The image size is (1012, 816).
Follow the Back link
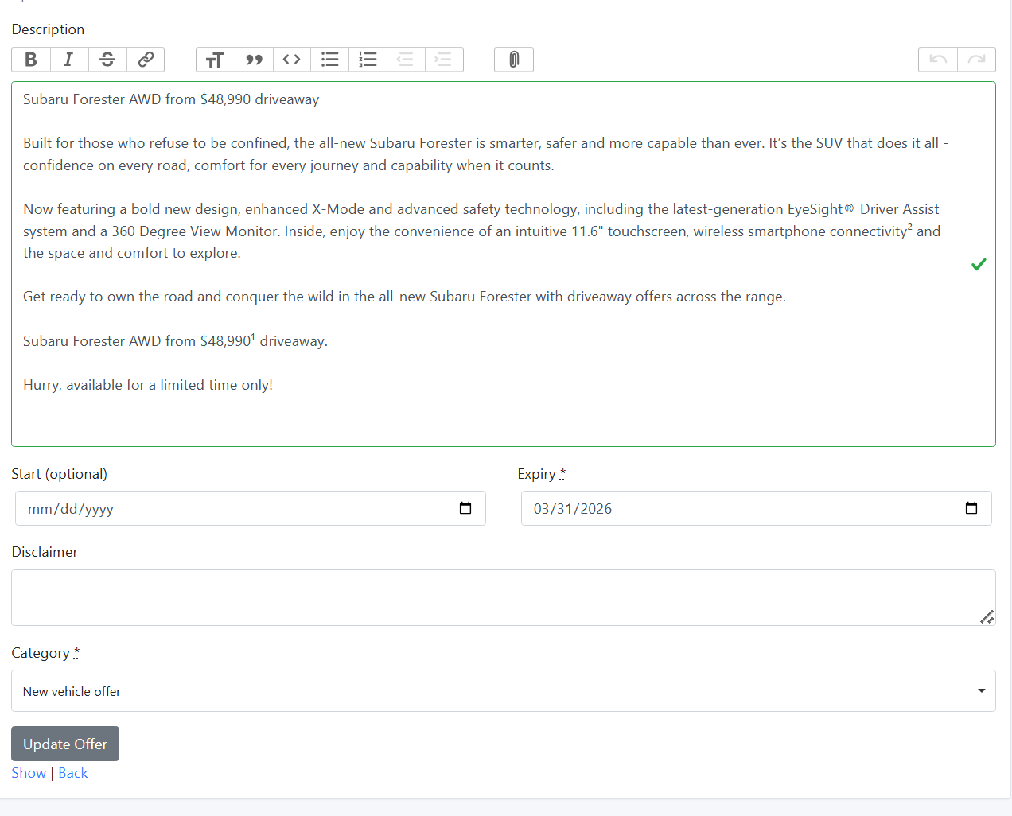[73, 773]
